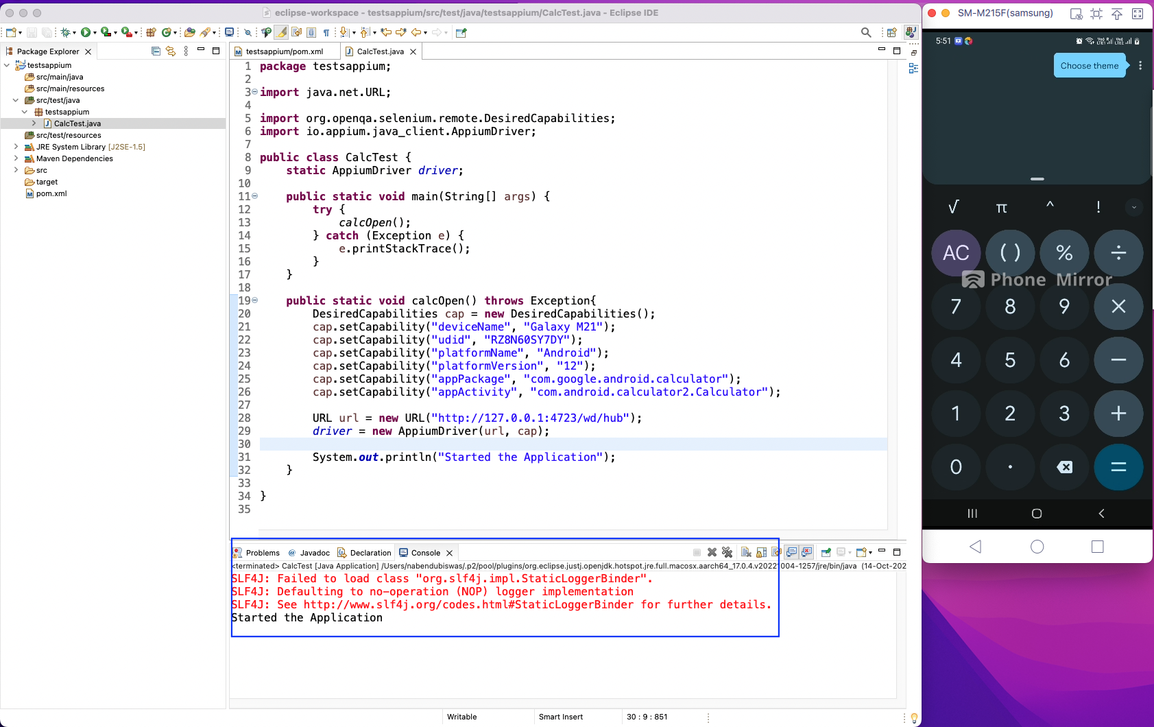Viewport: 1154px width, 727px height.
Task: Clear the Console output
Action: tap(745, 552)
